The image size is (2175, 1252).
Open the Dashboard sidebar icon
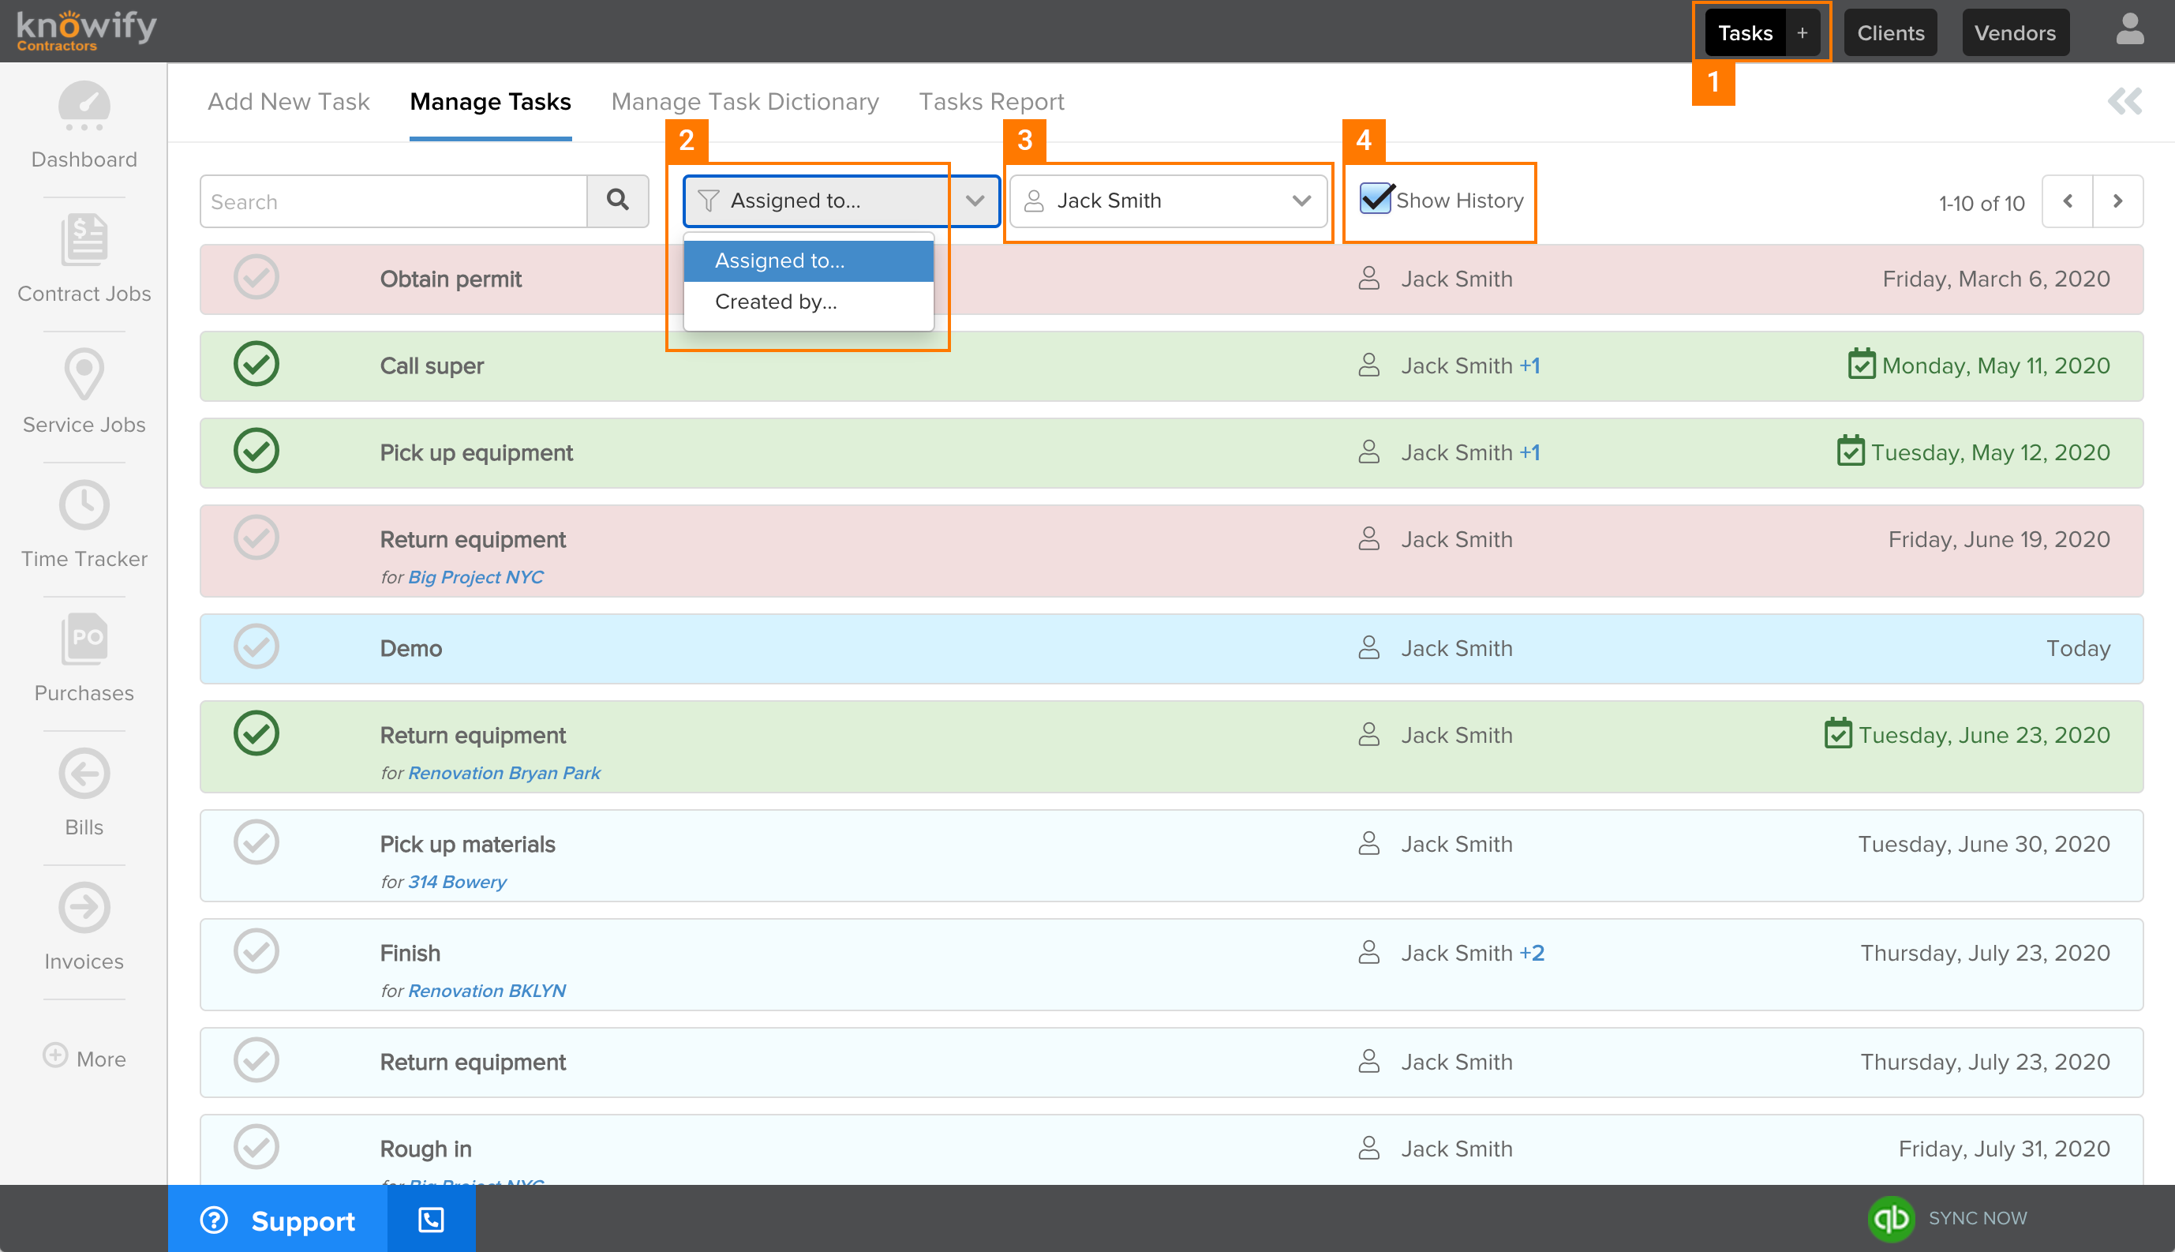[84, 107]
